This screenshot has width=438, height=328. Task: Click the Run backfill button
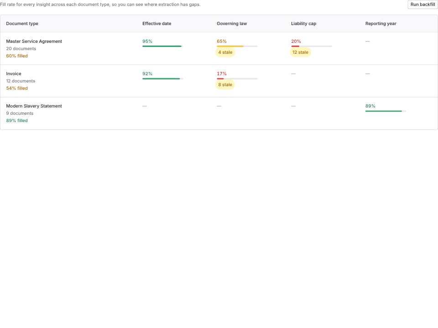(x=422, y=5)
